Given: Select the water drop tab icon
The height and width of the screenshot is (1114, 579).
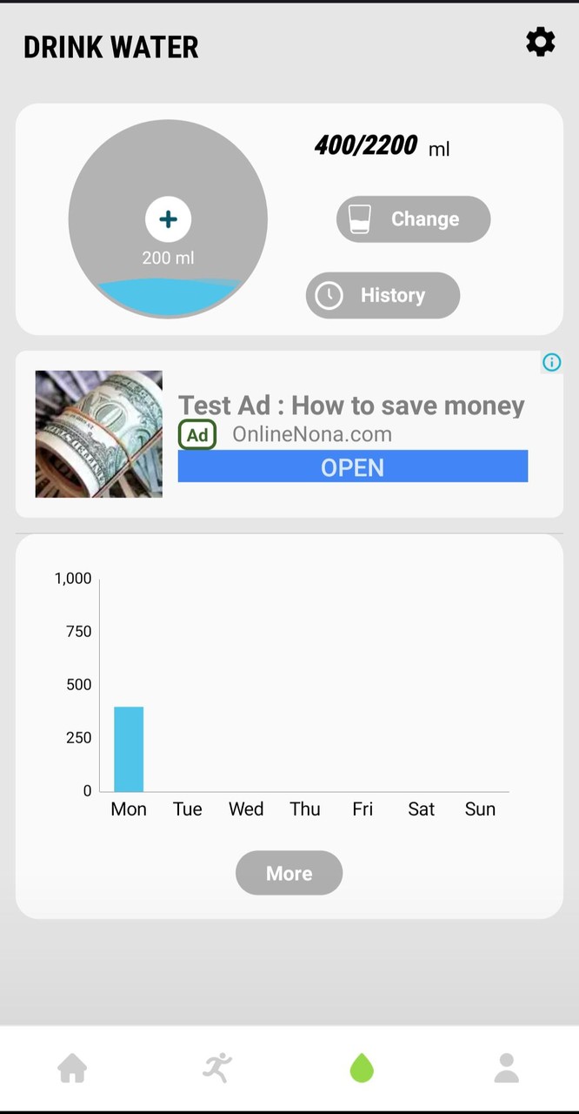Looking at the screenshot, I should [362, 1068].
